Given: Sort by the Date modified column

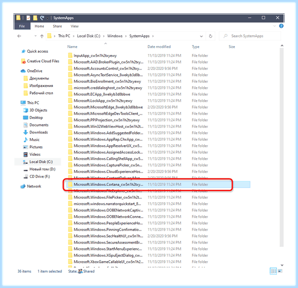Looking at the screenshot, I should coord(159,47).
